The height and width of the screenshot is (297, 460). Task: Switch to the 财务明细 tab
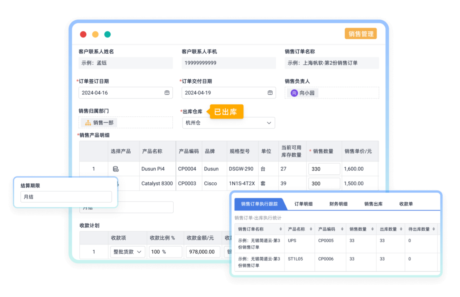(x=338, y=204)
